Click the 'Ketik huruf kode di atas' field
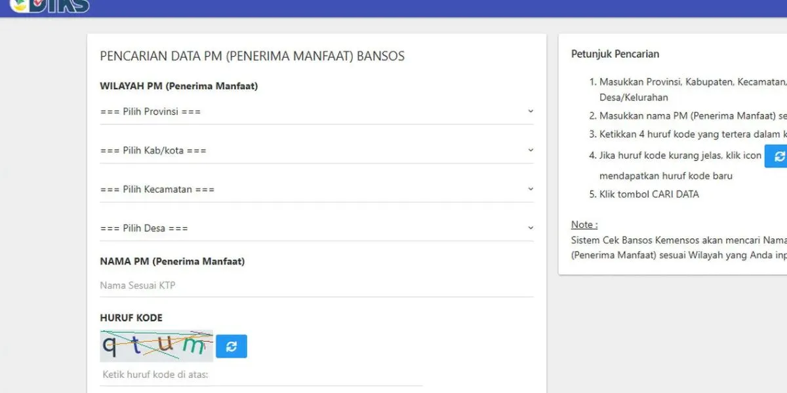 pyautogui.click(x=262, y=375)
